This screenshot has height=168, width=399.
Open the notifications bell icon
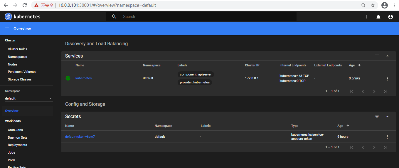coord(378,17)
